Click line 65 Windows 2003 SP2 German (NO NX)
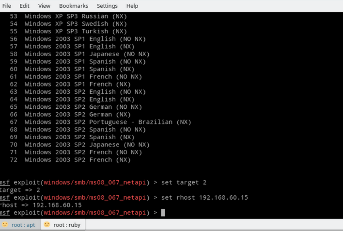 [x=76, y=107]
